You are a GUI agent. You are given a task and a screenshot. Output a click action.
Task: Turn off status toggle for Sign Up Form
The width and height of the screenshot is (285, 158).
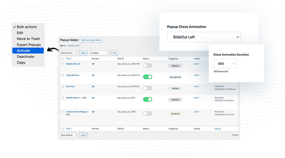147,77
